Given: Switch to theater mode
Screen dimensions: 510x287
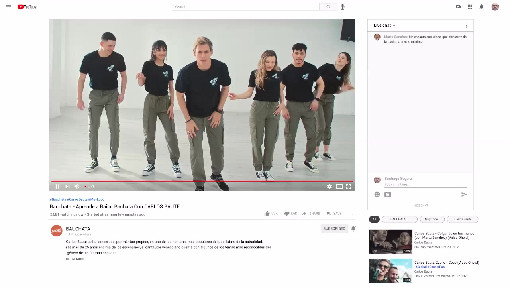Looking at the screenshot, I should click(339, 187).
